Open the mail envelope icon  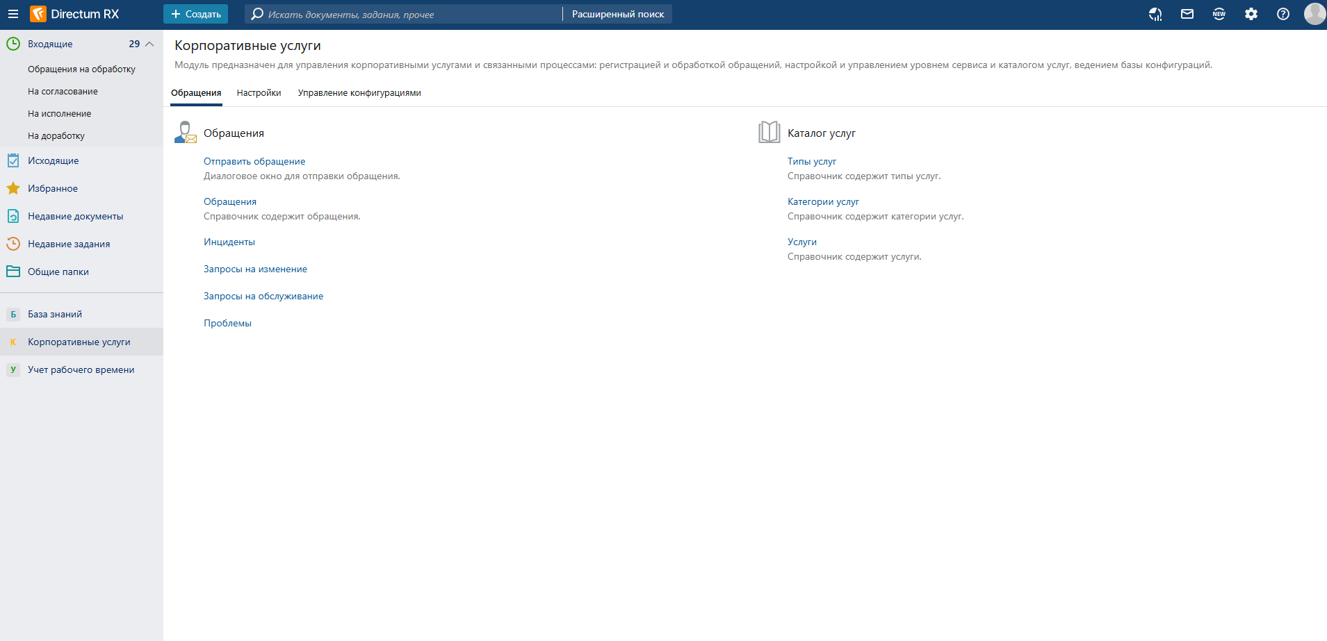tap(1187, 14)
